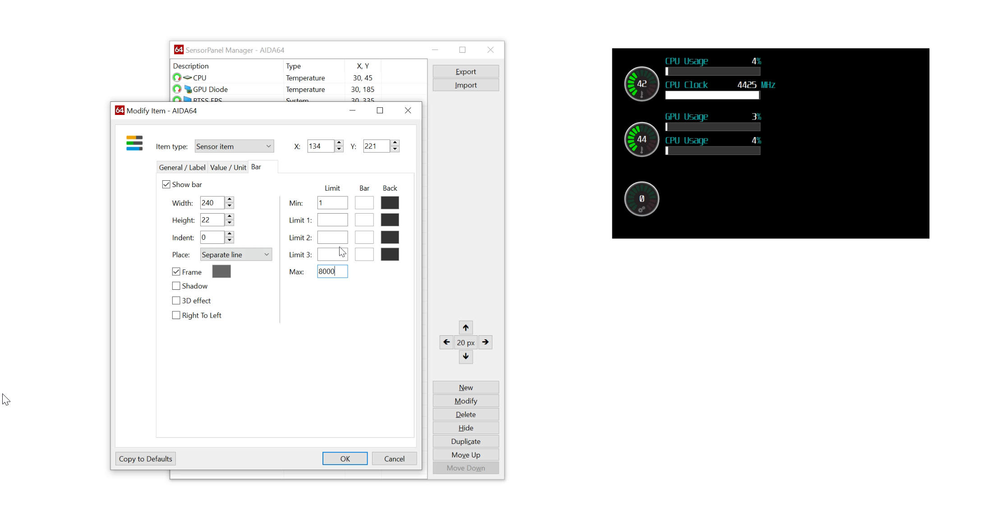The image size is (1007, 530).
Task: Increase bar Height with up spinner
Action: pos(230,217)
